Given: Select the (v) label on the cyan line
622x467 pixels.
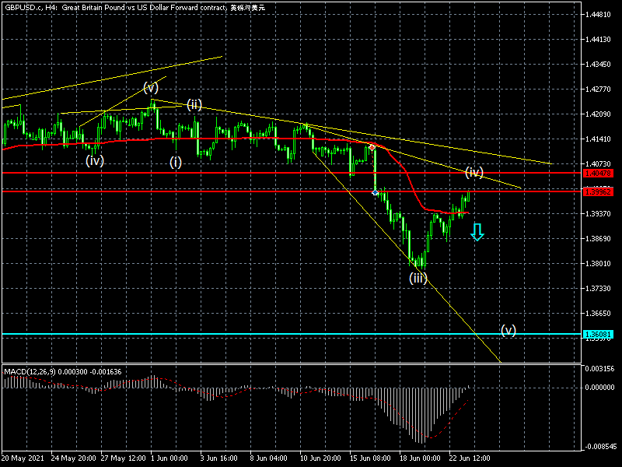Looking at the screenshot, I should tap(508, 329).
